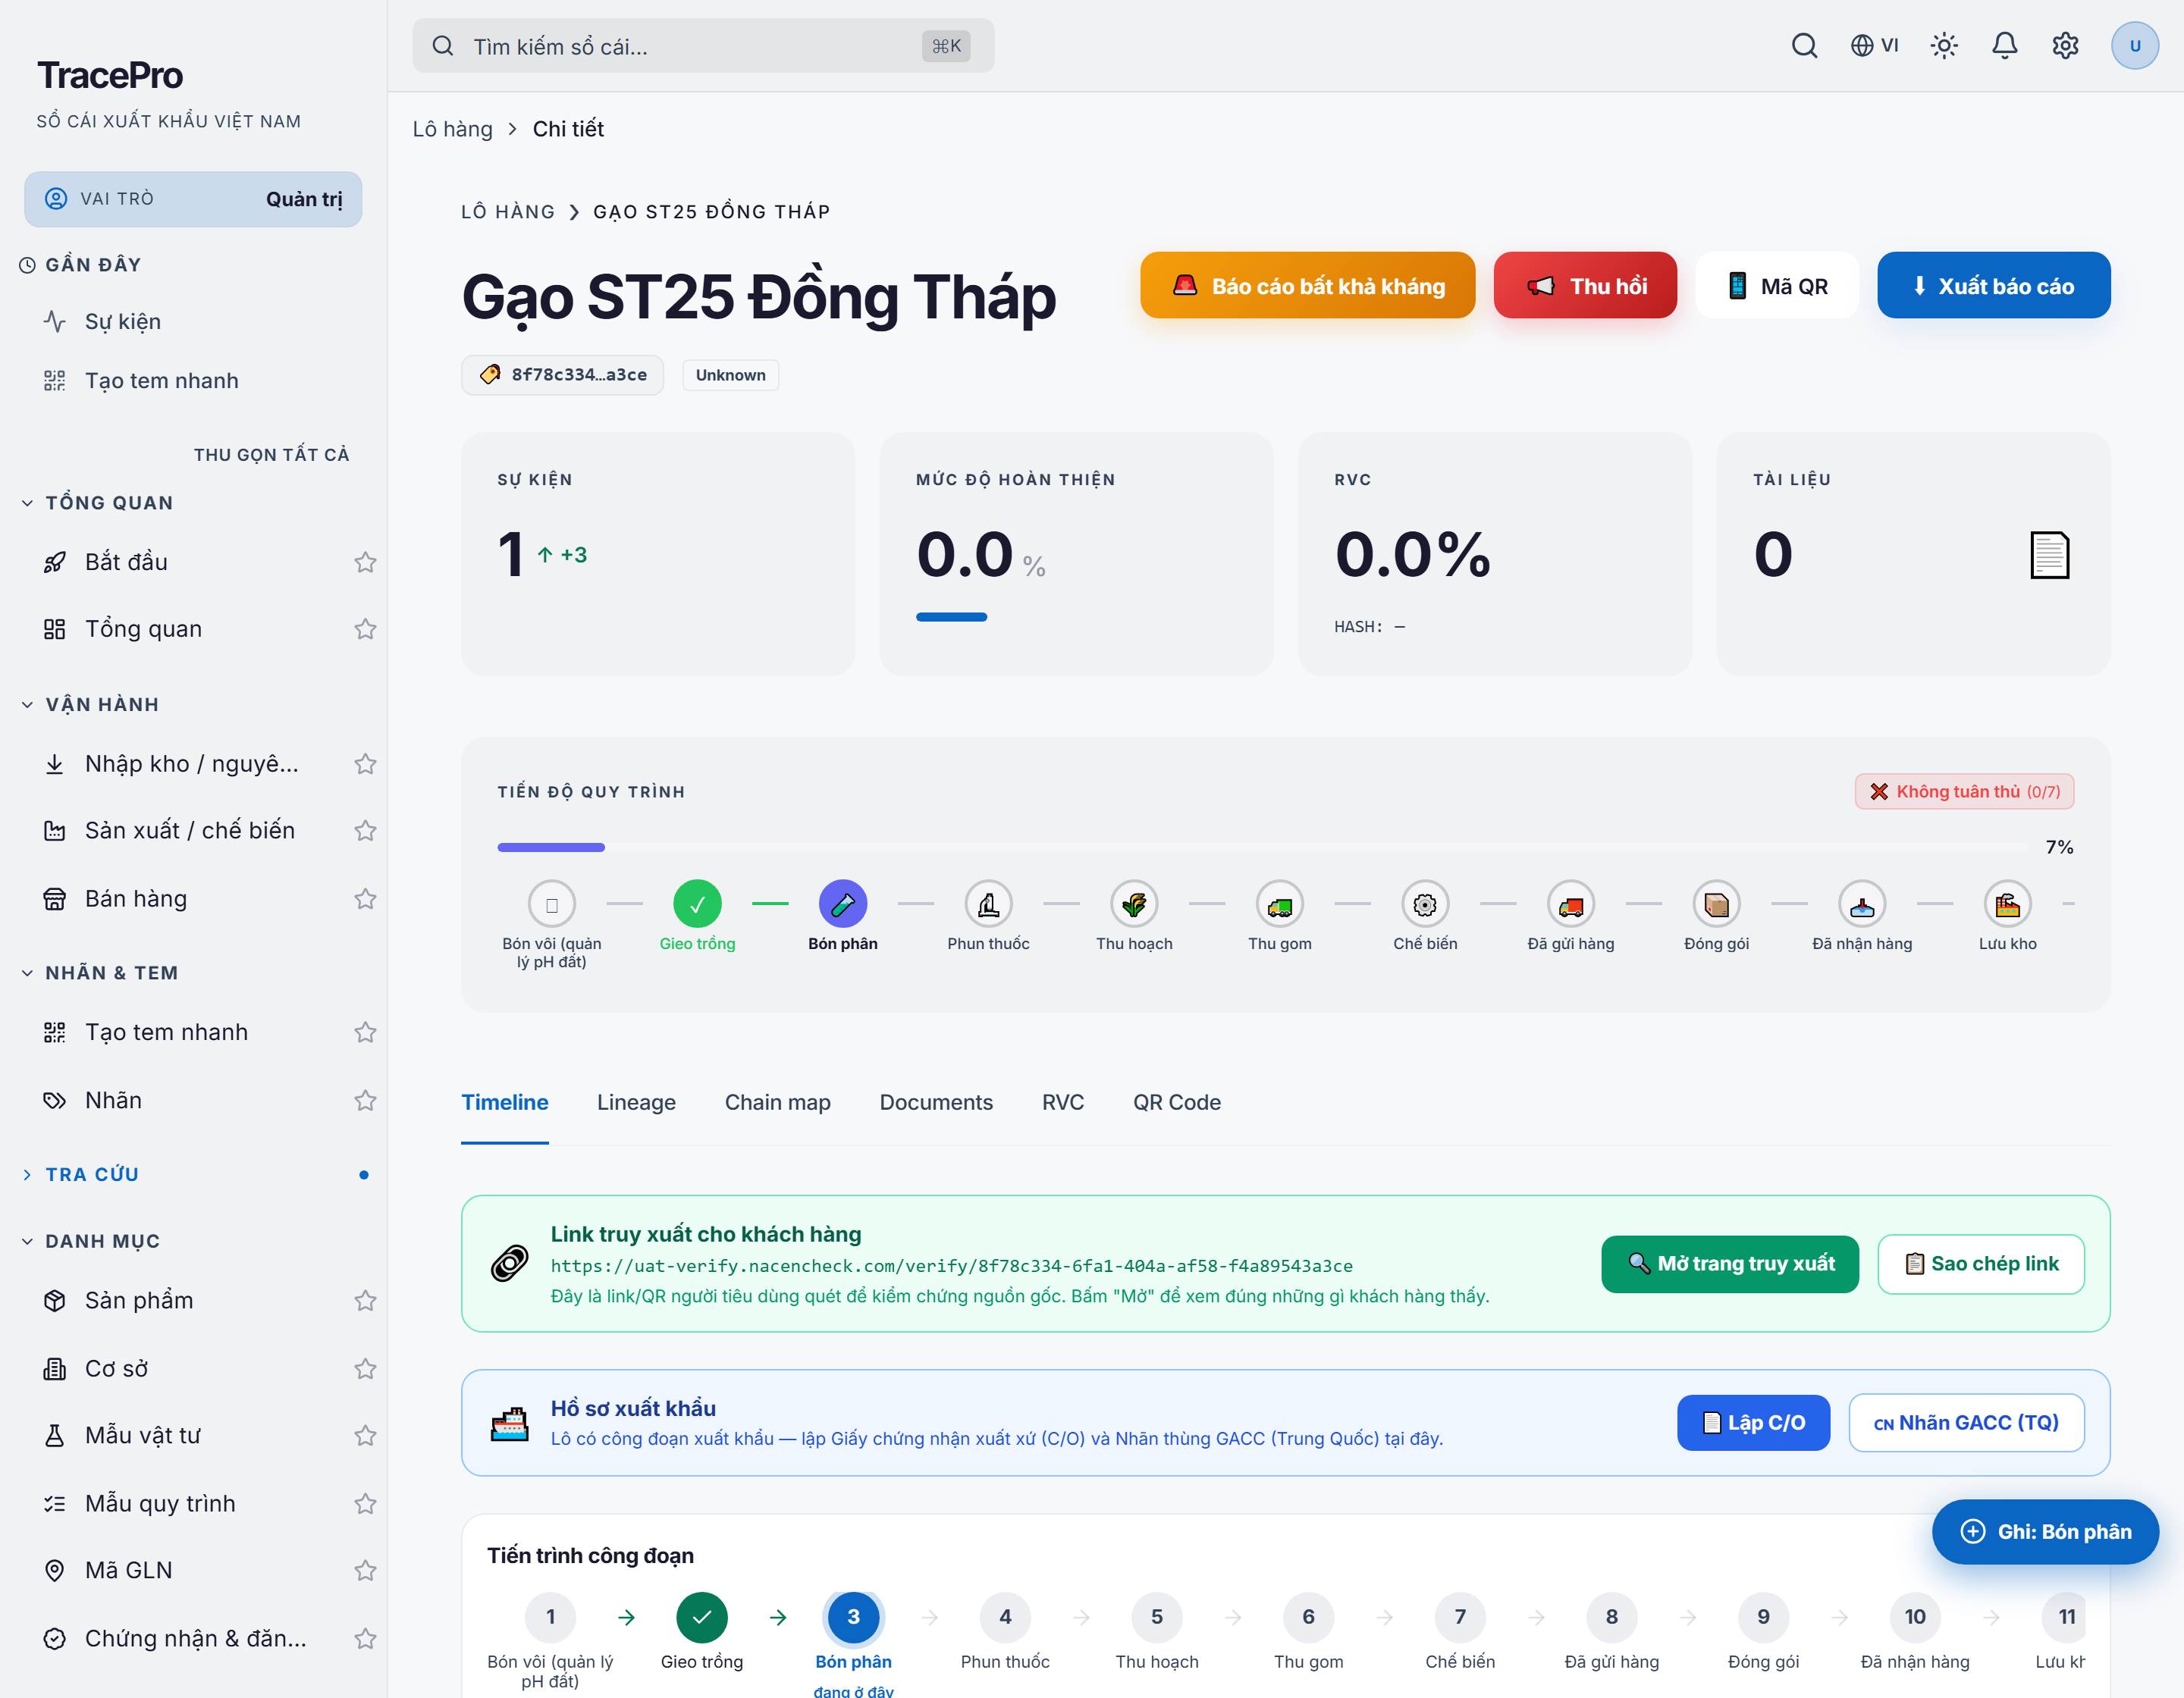
Task: Select the Lưu kho warehouse stage icon
Action: [x=2007, y=904]
